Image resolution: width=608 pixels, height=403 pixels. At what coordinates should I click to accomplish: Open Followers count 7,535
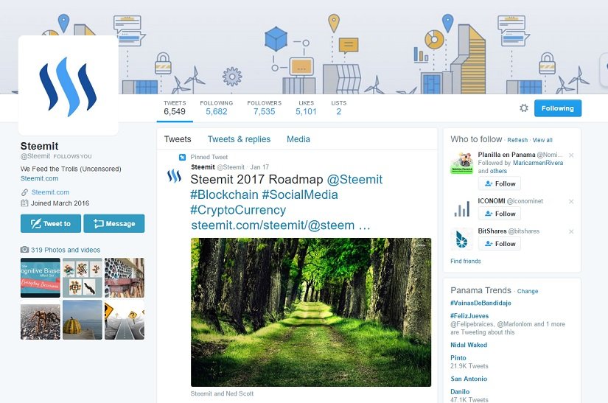coord(264,108)
